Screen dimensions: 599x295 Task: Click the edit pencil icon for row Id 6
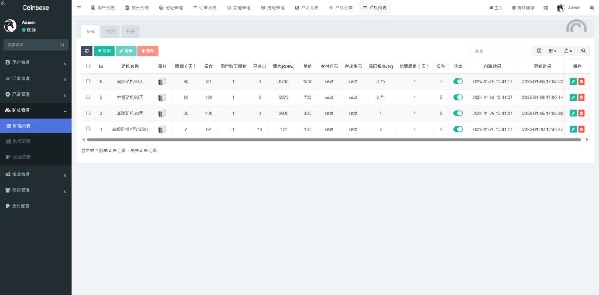click(x=573, y=81)
